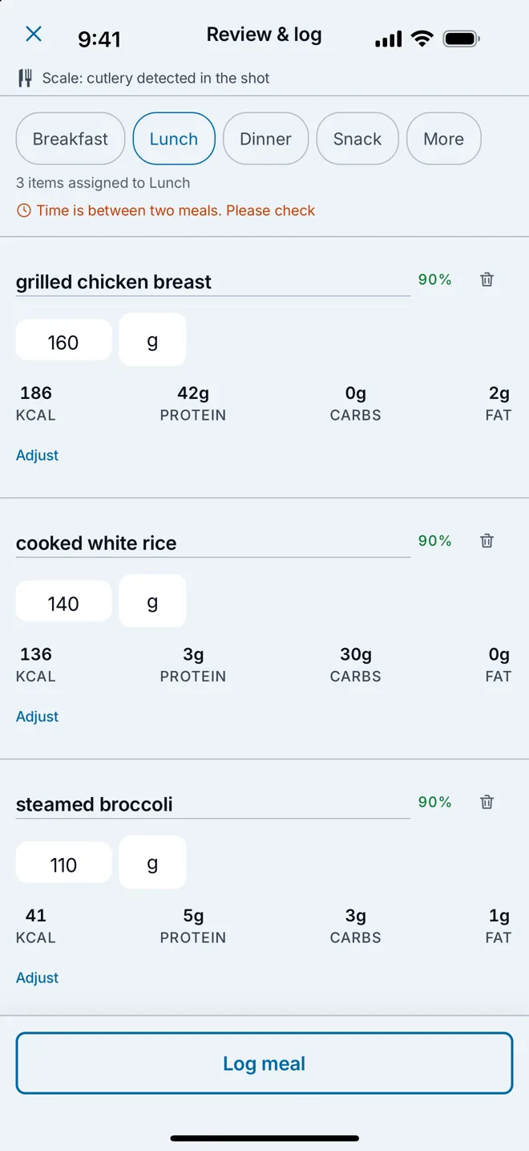Remove cooked white rice with trash icon

pyautogui.click(x=487, y=540)
